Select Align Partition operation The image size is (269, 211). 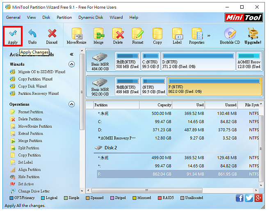pos(25,170)
